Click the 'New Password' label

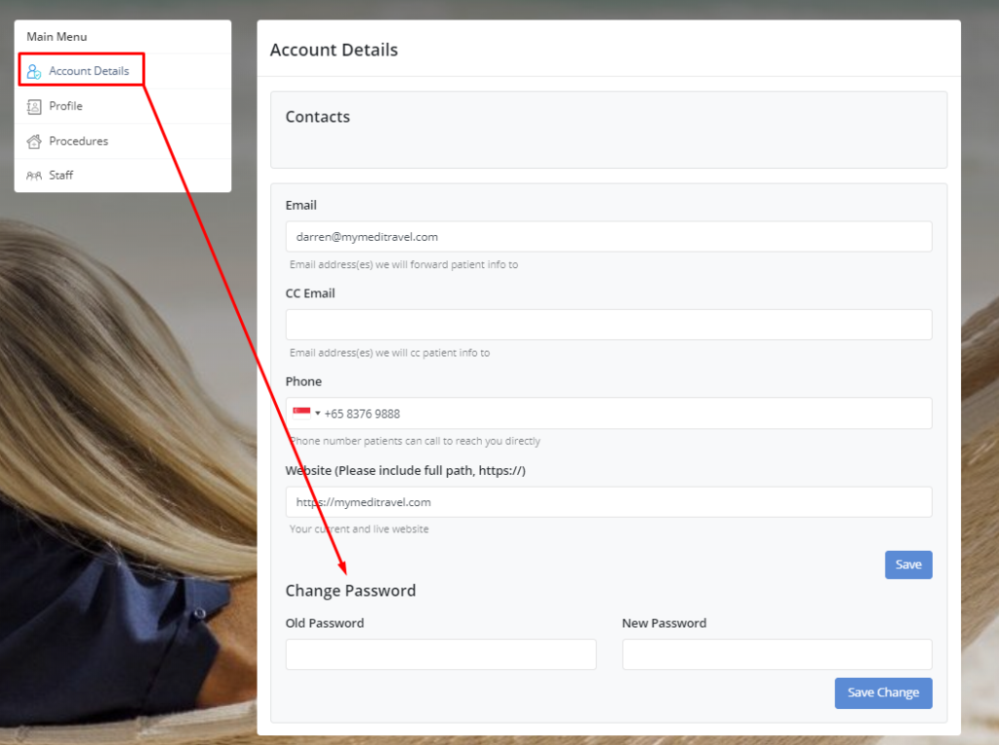coord(663,623)
